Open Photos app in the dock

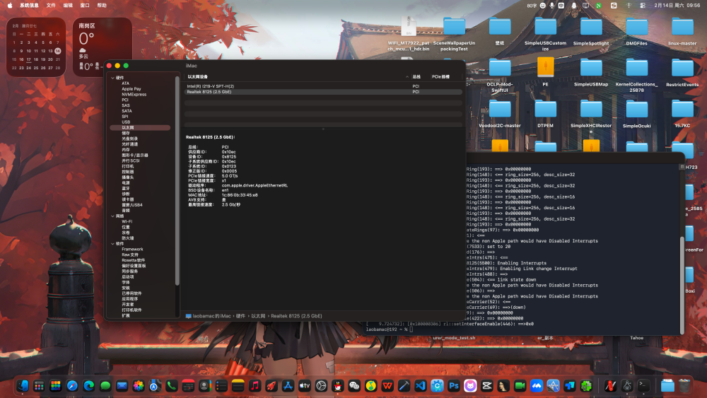[x=139, y=386]
